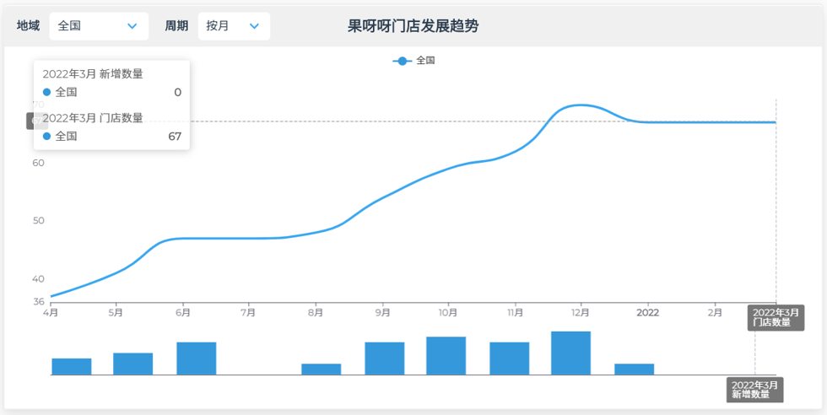Select the May new-store bar

[x=132, y=364]
